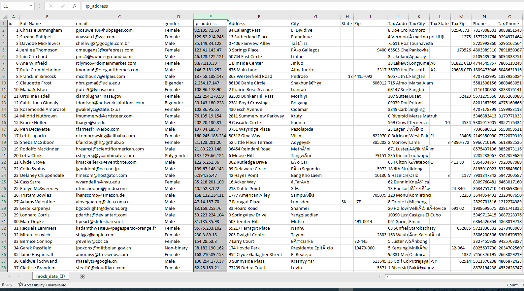Viewport: 524px width, 291px height.
Task: Select the mock_data_(3) sheet tab
Action: [50, 276]
